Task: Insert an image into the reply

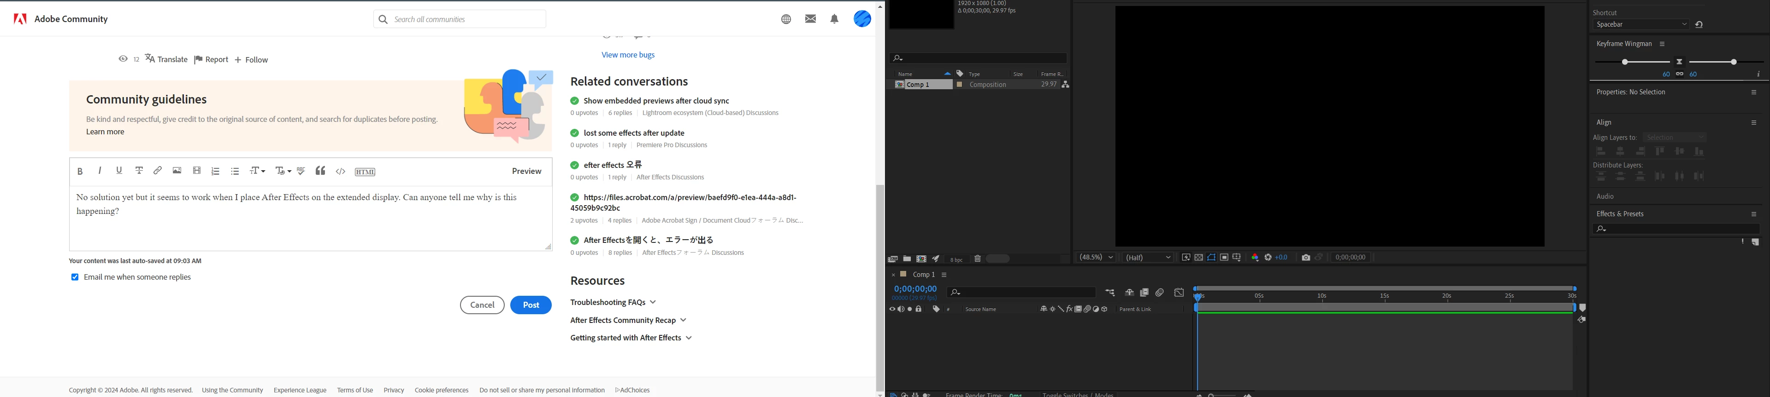Action: pos(177,171)
